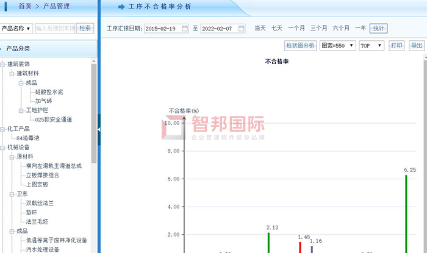The image size is (427, 253).
Task: Select 025款安全通道 in the tree
Action: pos(54,119)
